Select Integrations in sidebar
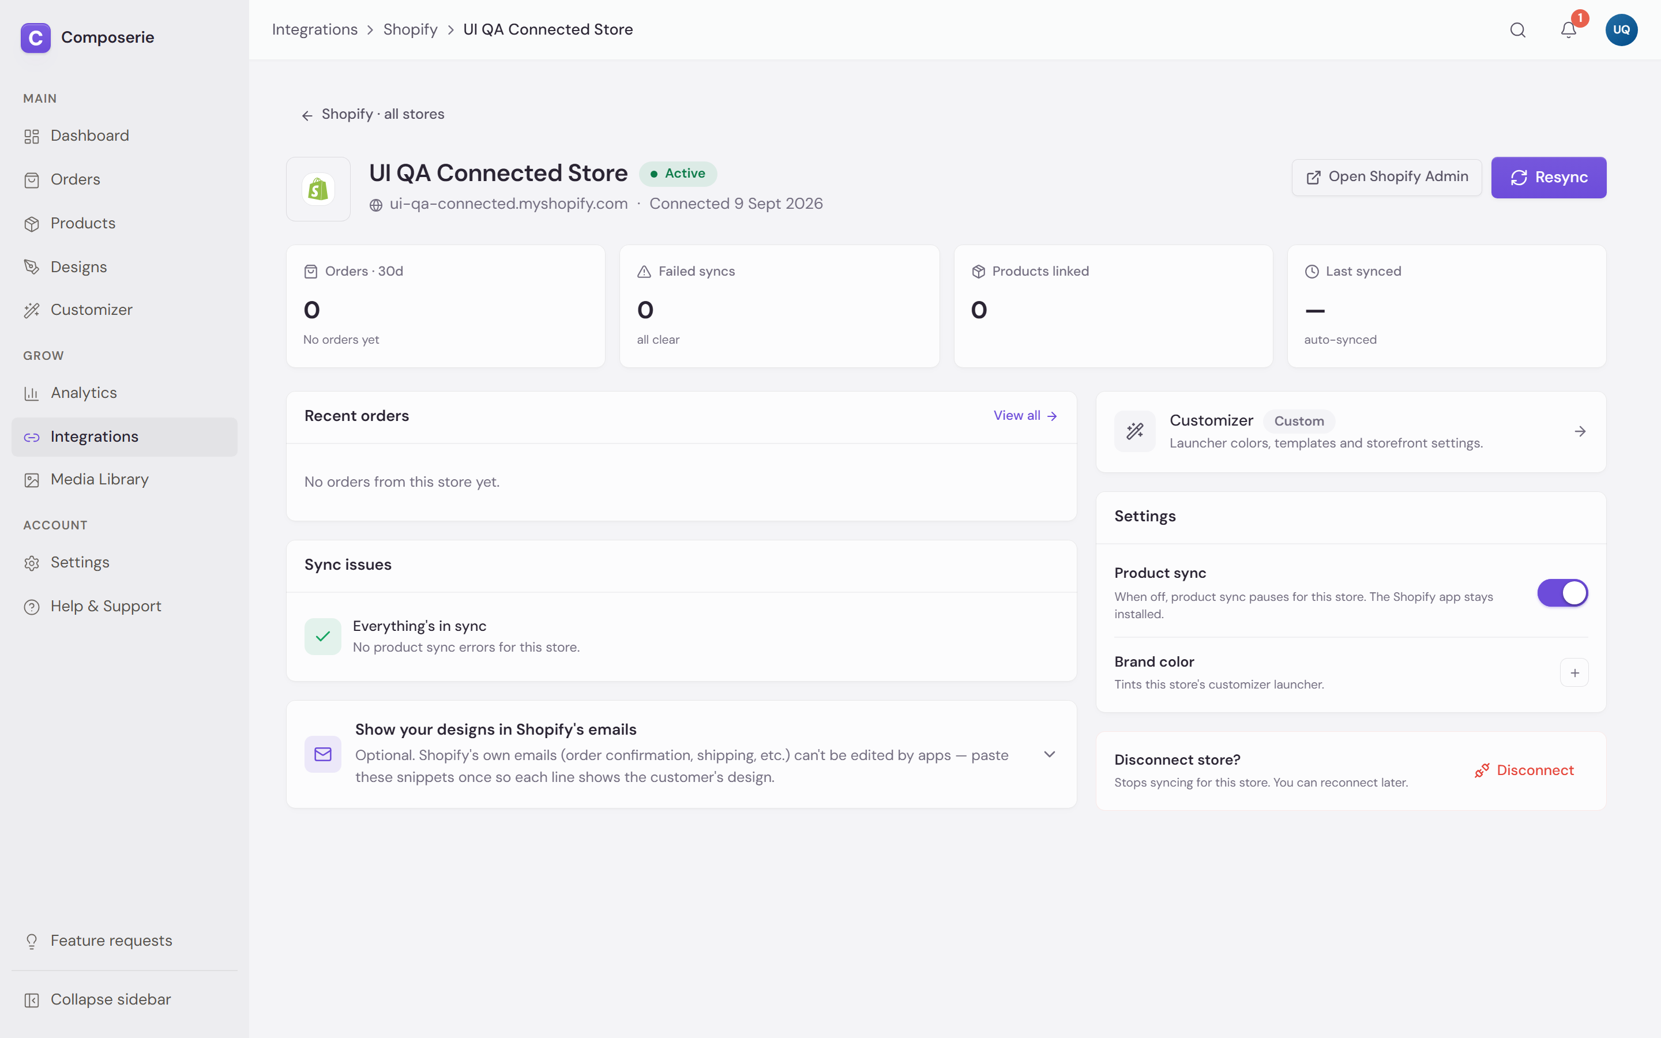The image size is (1661, 1038). point(124,437)
